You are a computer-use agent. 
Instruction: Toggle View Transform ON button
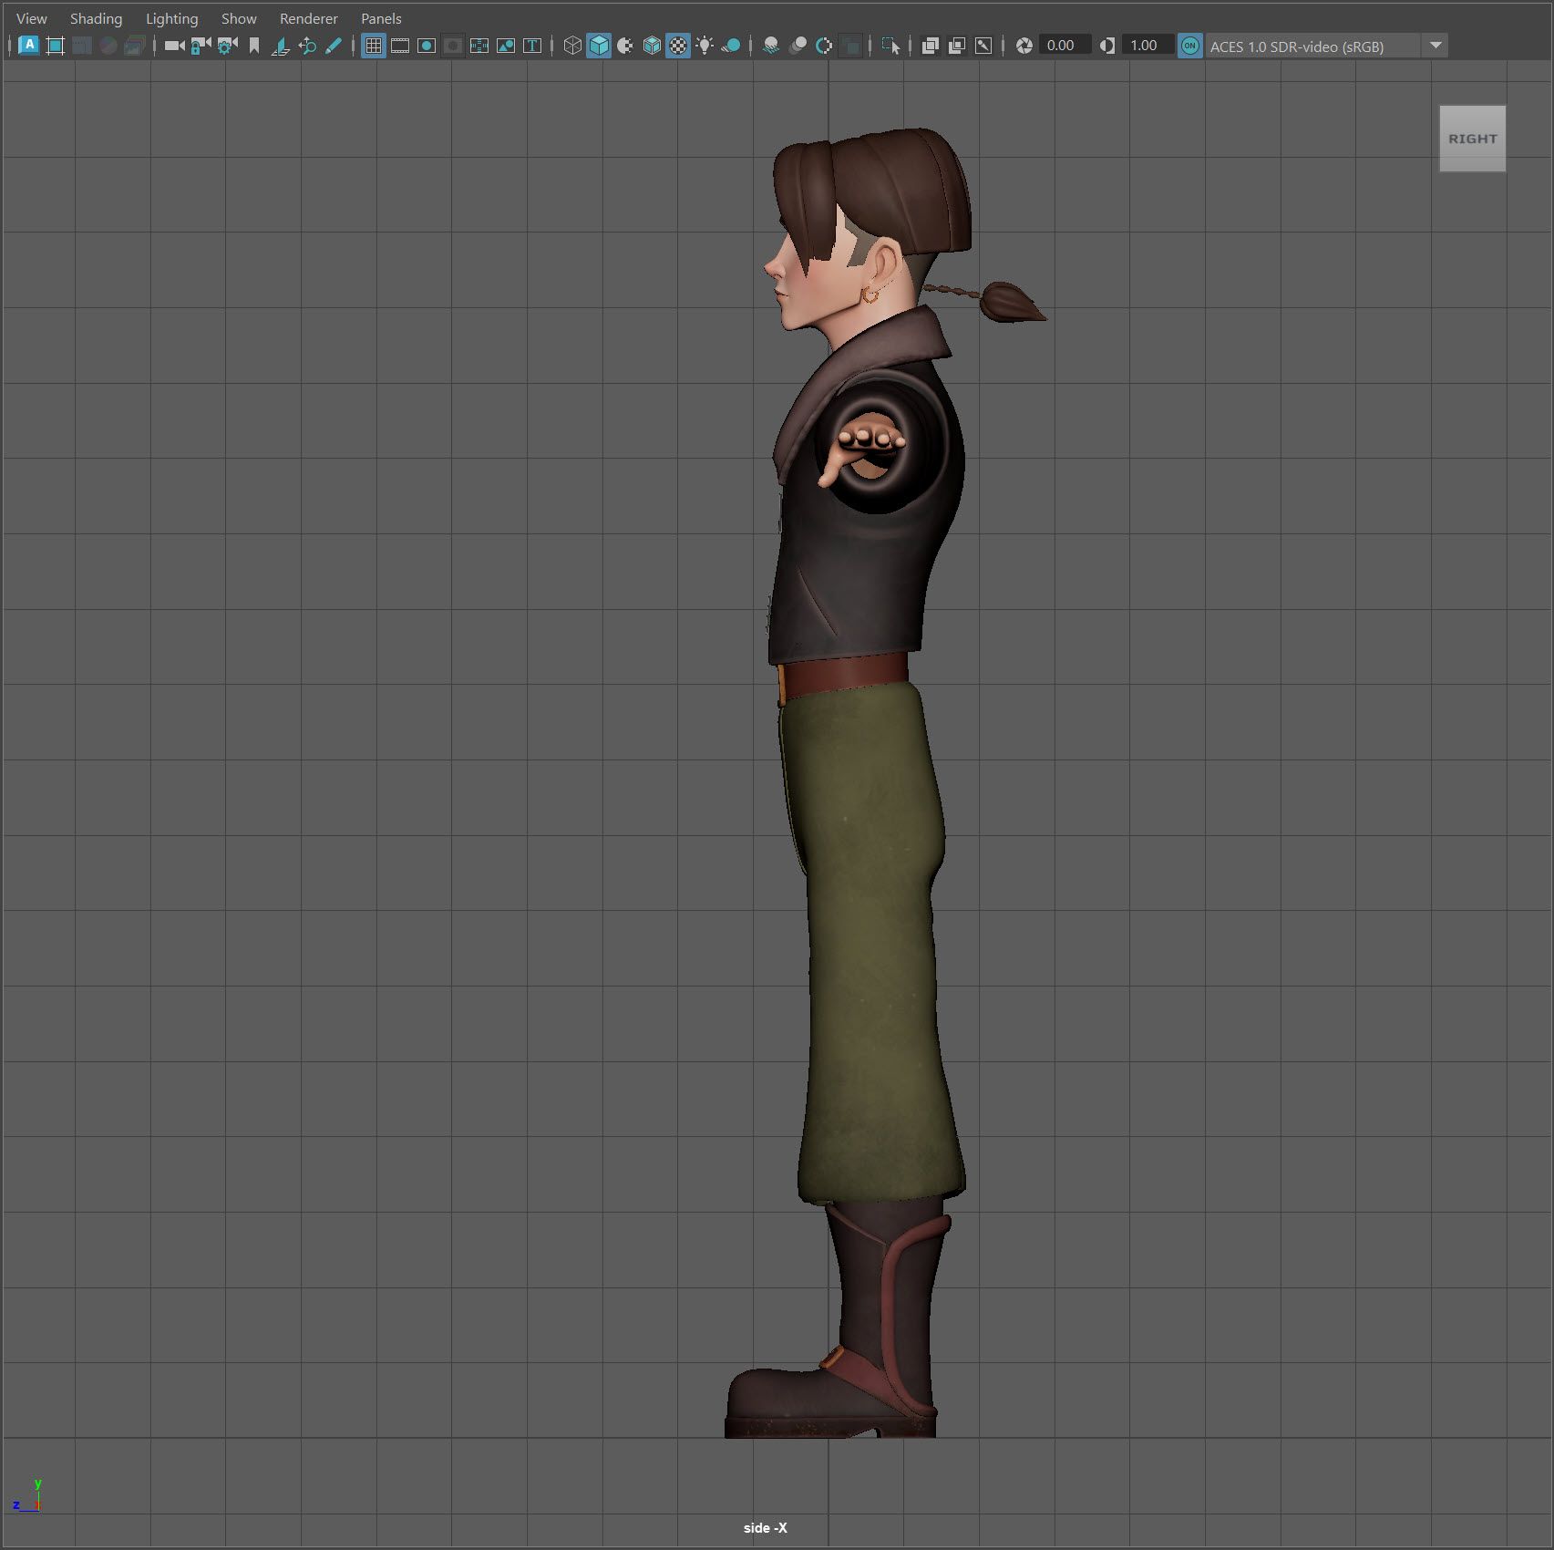pyautogui.click(x=1190, y=46)
